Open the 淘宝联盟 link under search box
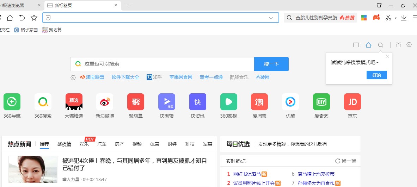417x187 pixels. [x=92, y=77]
